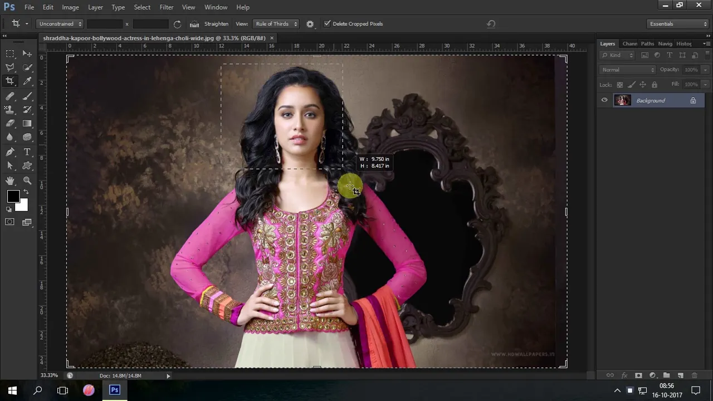Open the Filter menu
713x401 pixels.
[x=166, y=7]
